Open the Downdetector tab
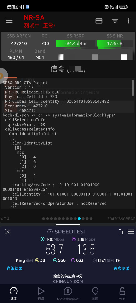The height and width of the screenshot is (303, 136). pos(68,293)
